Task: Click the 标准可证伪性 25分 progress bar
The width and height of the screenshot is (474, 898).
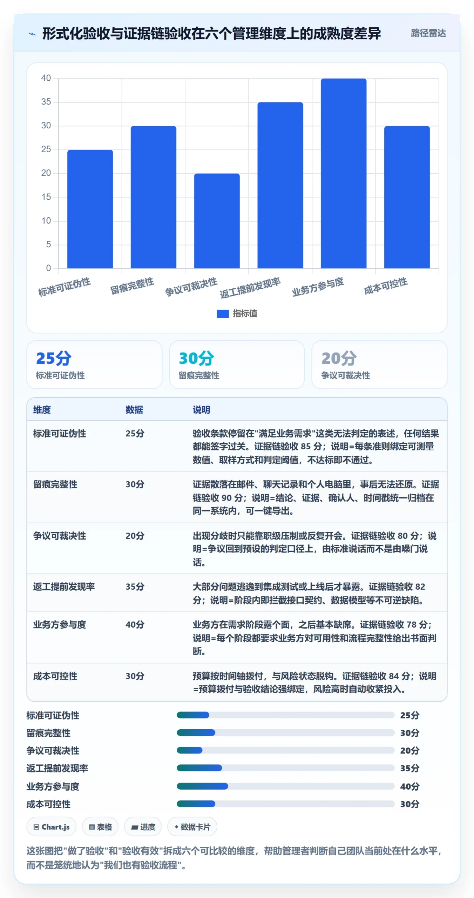Action: 285,715
